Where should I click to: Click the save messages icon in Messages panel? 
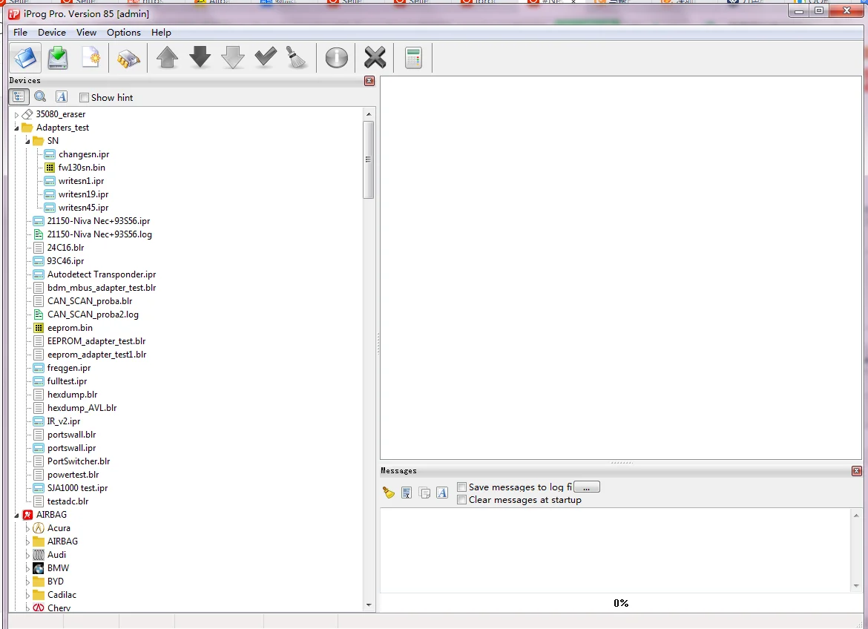pos(407,493)
